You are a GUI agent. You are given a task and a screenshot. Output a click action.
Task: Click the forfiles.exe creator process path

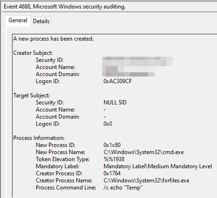click(146, 181)
